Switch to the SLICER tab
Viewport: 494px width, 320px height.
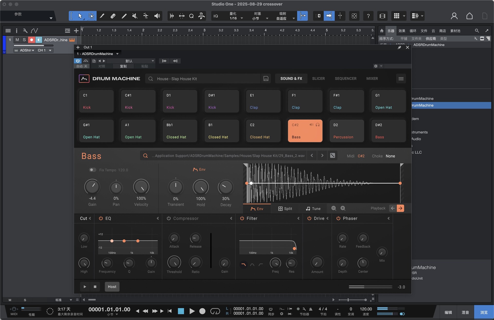click(318, 79)
